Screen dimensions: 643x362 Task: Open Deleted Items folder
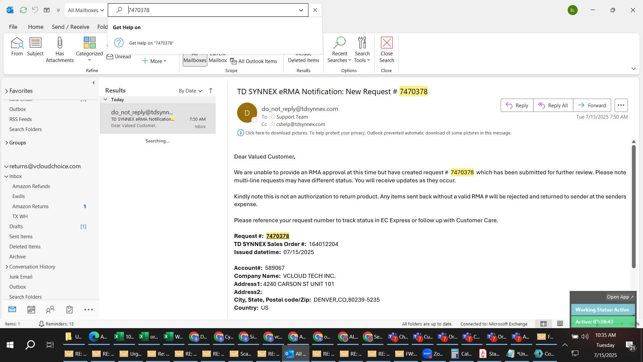coord(25,247)
